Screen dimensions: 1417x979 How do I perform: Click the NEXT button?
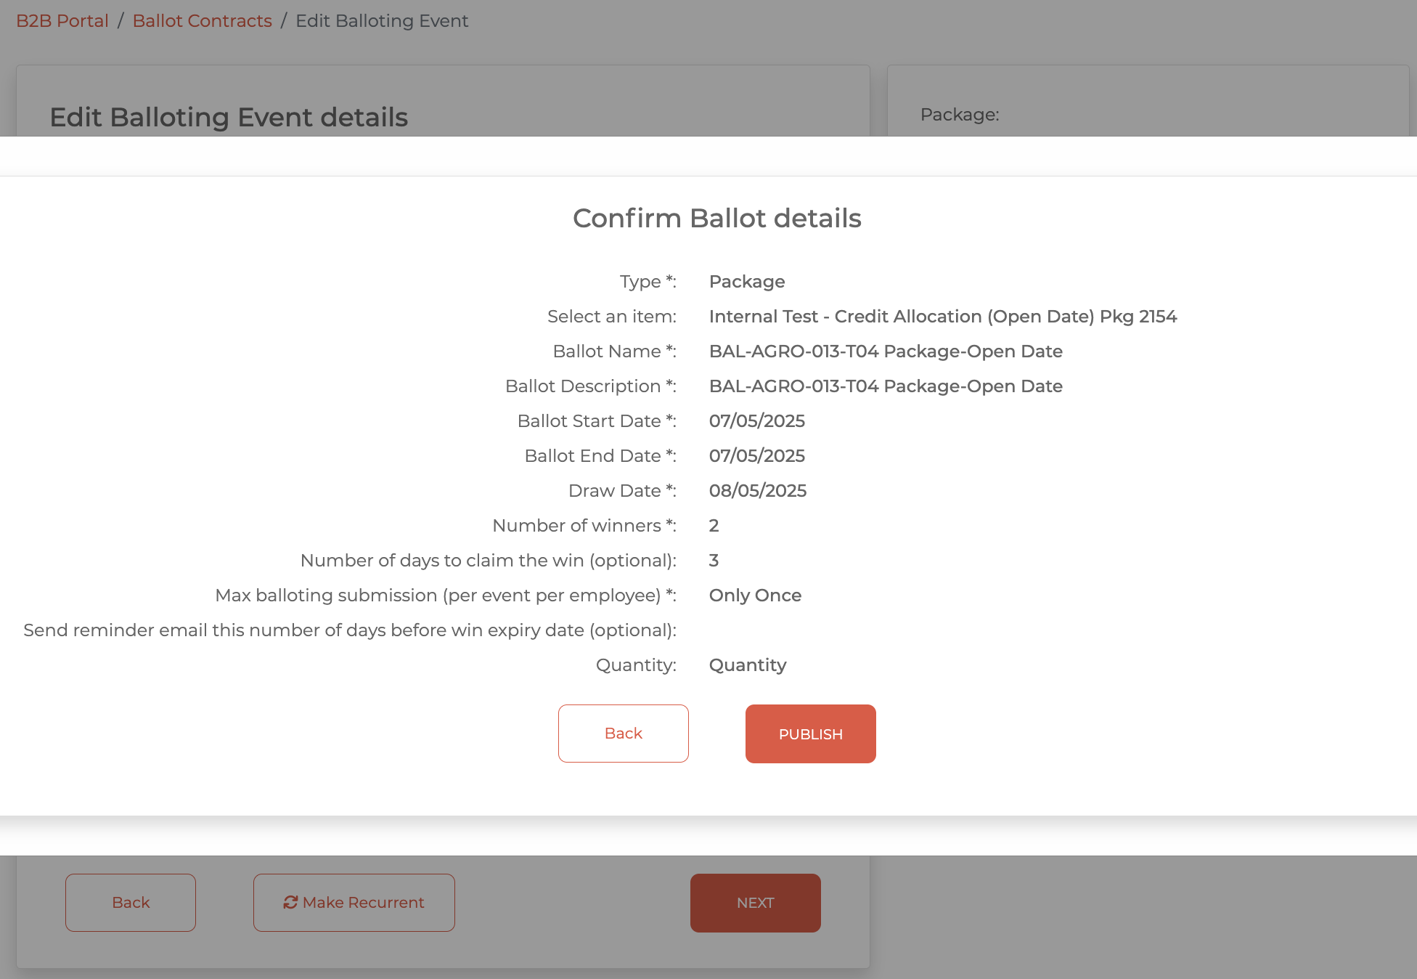pyautogui.click(x=755, y=903)
